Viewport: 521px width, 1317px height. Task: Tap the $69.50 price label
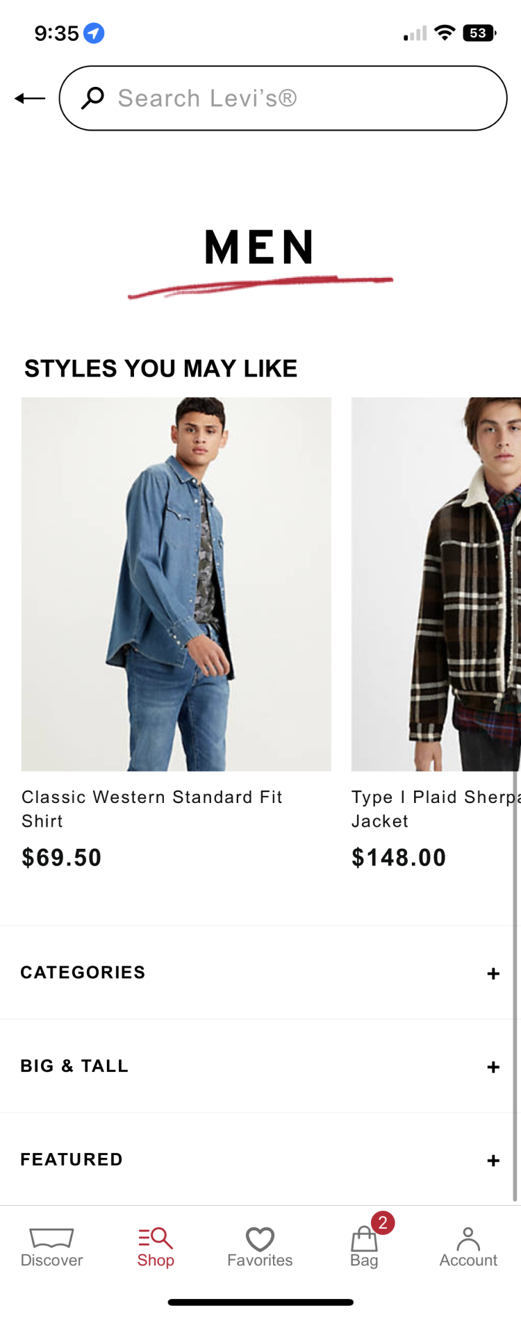click(x=62, y=857)
